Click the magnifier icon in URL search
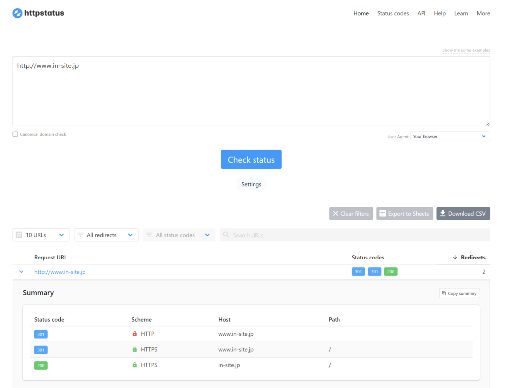Screen dimensions: 509x388 click(226, 235)
